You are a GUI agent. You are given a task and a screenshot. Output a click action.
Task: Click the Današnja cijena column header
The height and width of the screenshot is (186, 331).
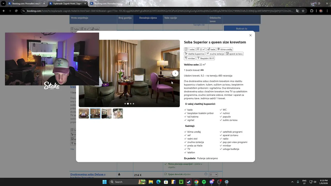click(148, 18)
